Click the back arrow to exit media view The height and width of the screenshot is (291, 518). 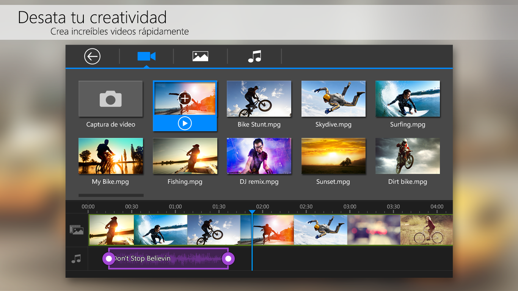tap(91, 56)
